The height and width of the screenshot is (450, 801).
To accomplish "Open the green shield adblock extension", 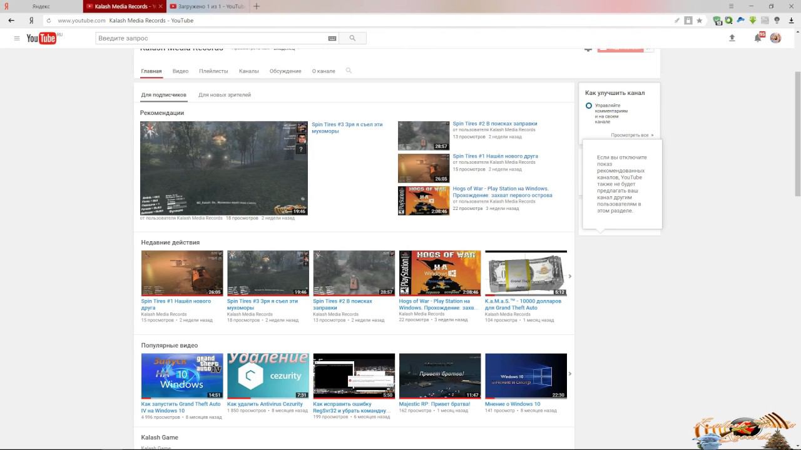I will point(718,21).
